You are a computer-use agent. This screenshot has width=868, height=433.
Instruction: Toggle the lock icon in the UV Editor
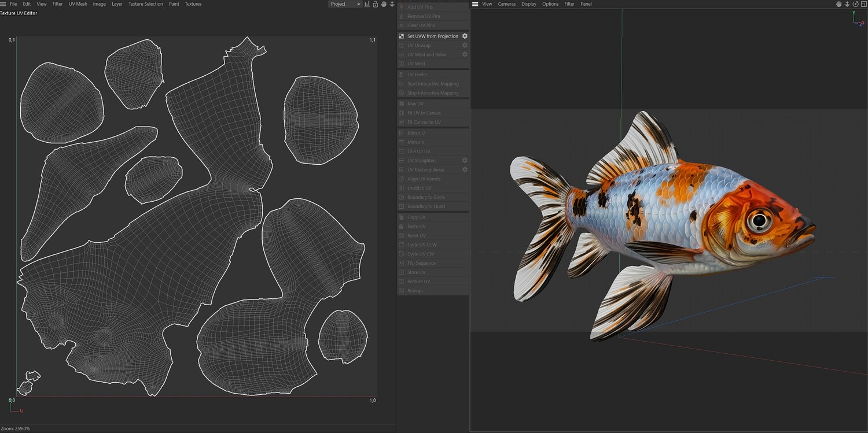coord(376,4)
